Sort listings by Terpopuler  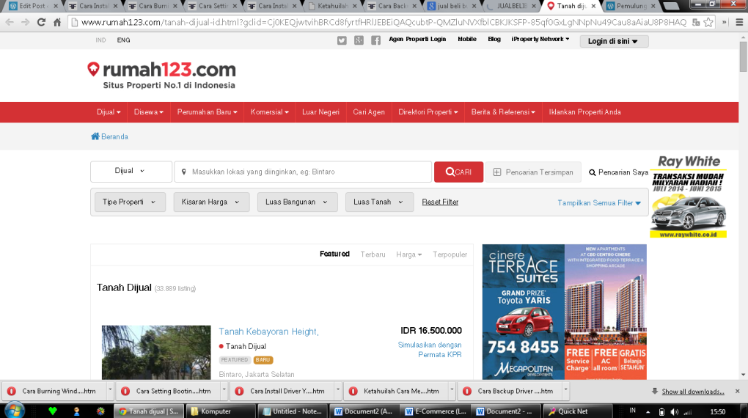pyautogui.click(x=450, y=254)
